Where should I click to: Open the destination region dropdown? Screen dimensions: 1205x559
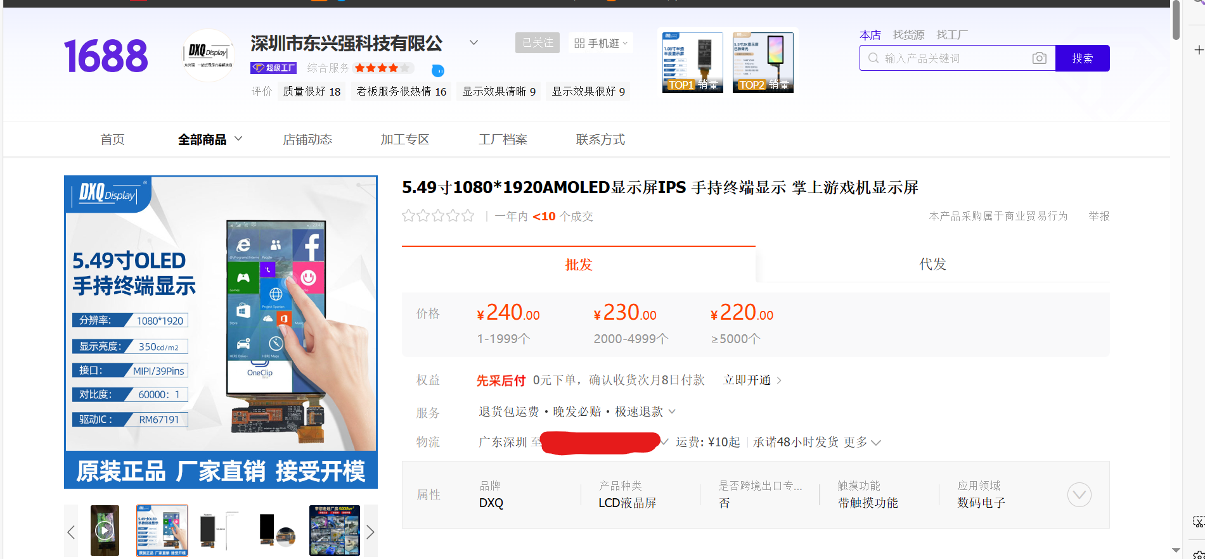[664, 442]
